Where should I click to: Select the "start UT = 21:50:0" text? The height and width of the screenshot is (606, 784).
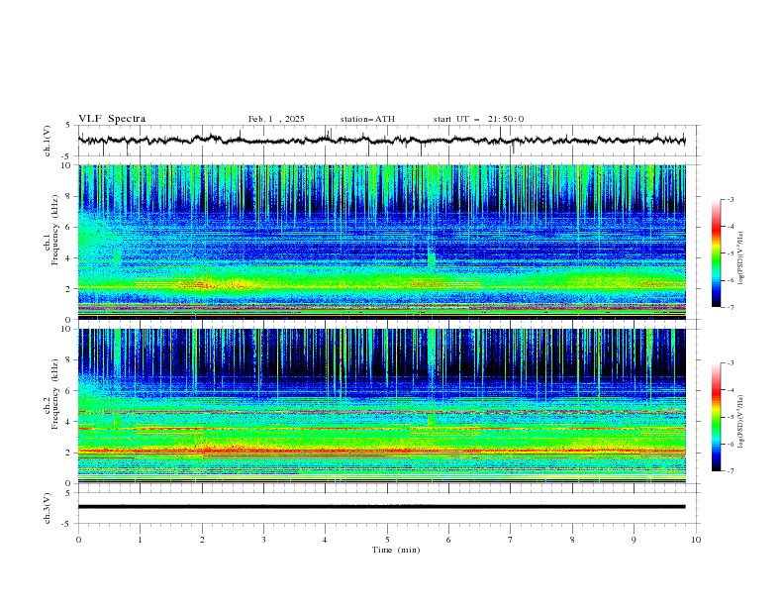click(478, 119)
